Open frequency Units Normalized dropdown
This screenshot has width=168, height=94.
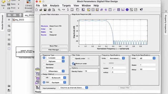tap(117, 58)
